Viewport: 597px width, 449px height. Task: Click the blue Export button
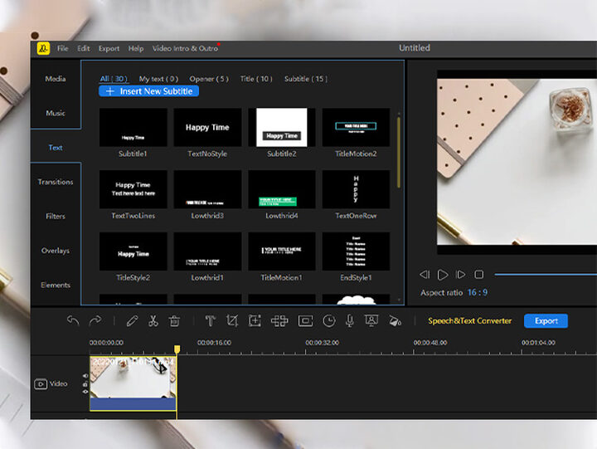(546, 320)
